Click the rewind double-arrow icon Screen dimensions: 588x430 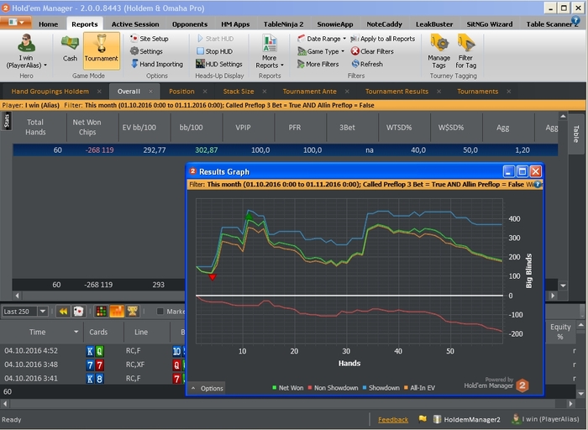[62, 311]
